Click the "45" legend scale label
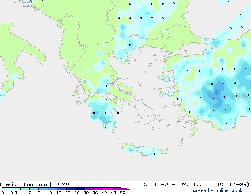This screenshot has width=251, height=194. (113, 192)
